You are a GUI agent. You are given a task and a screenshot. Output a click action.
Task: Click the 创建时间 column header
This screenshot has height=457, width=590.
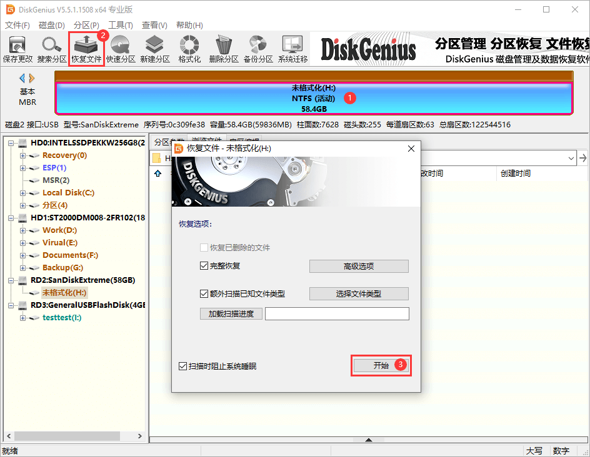tap(516, 174)
